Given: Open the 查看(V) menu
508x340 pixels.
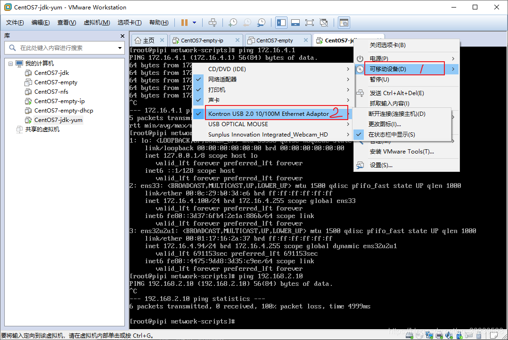Looking at the screenshot, I should [67, 22].
